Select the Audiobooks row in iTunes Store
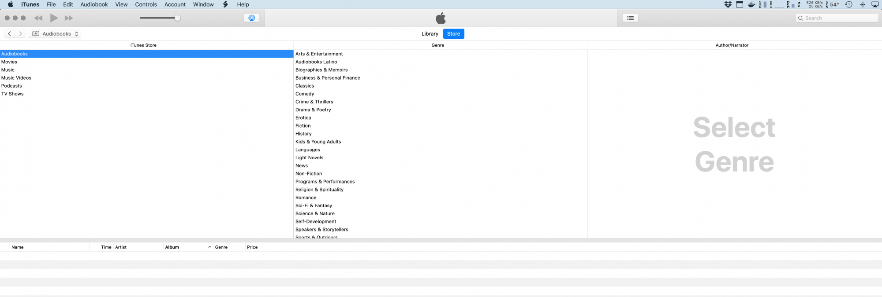Screen dimensions: 882x297 (x=146, y=54)
